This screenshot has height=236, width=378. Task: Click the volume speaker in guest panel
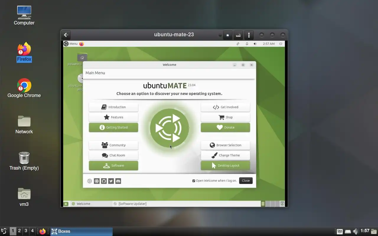pyautogui.click(x=255, y=44)
